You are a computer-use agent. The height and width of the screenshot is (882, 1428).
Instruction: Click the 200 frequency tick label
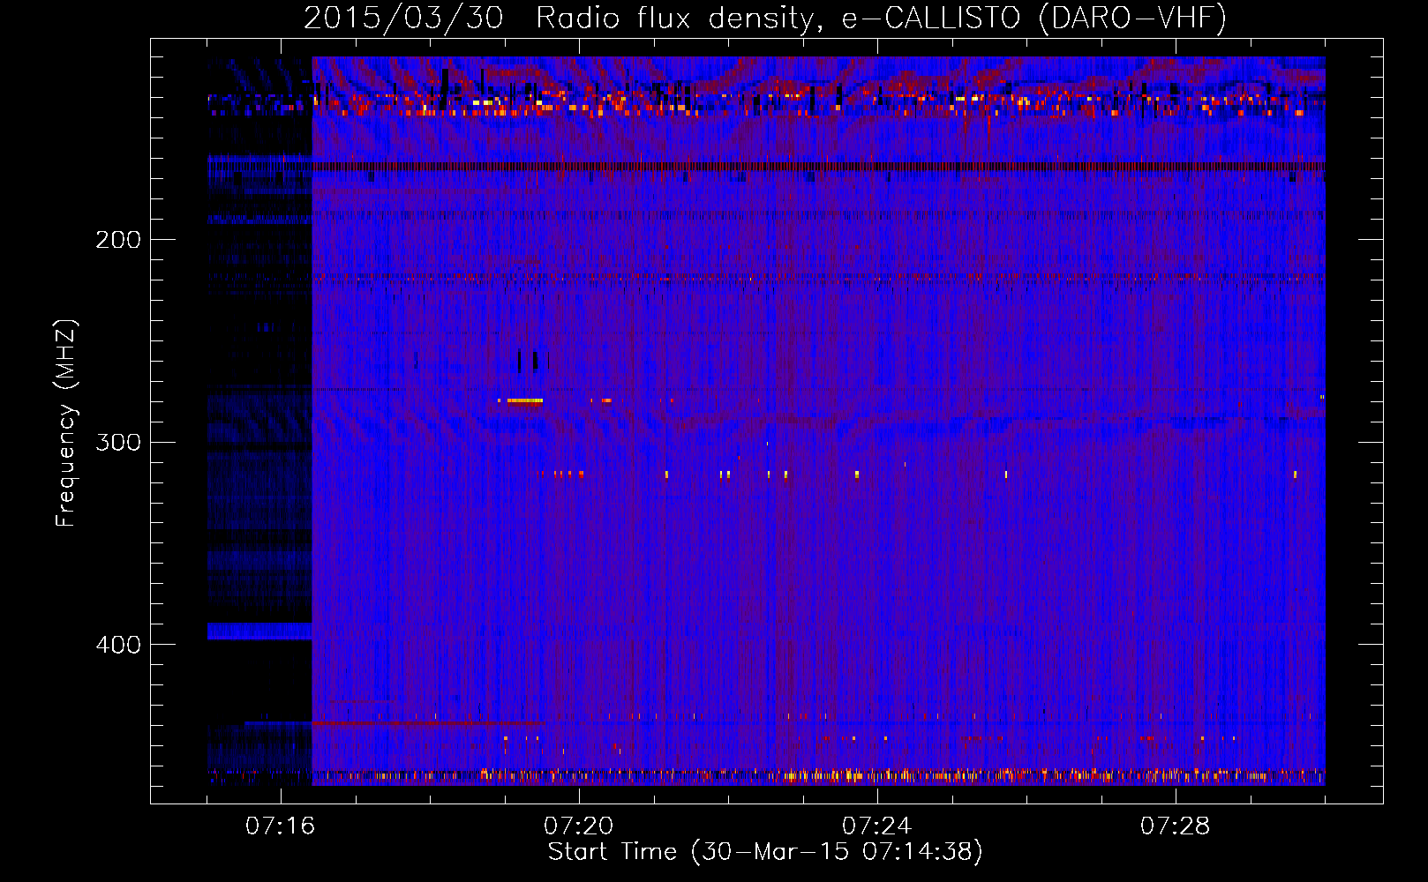pos(118,240)
